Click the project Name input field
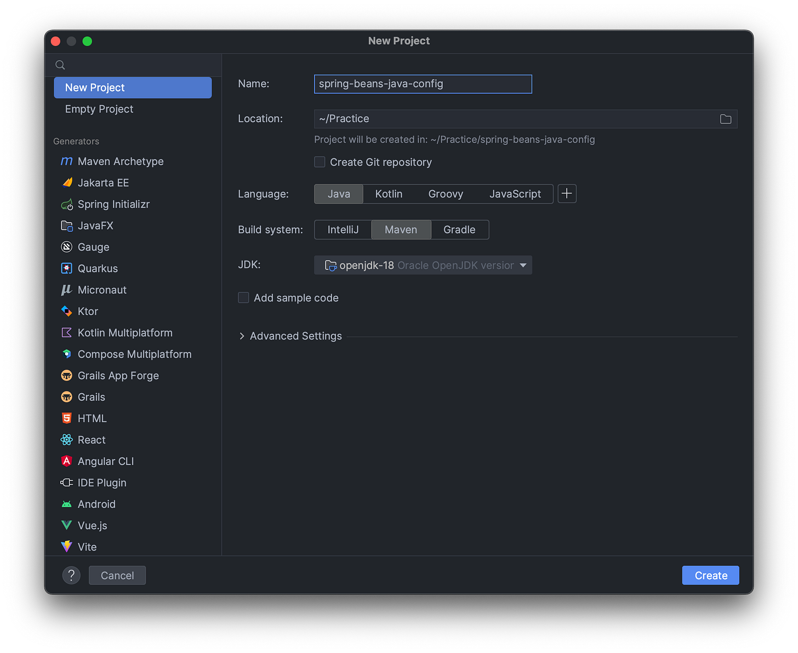The height and width of the screenshot is (653, 798). 423,84
